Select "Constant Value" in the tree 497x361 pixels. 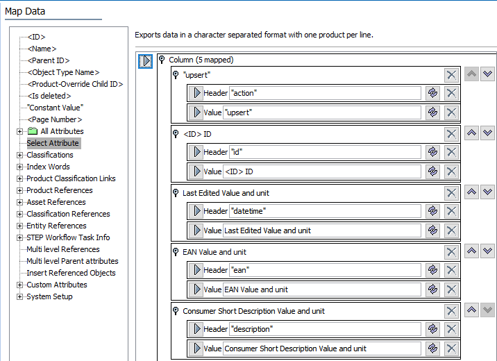coord(55,108)
